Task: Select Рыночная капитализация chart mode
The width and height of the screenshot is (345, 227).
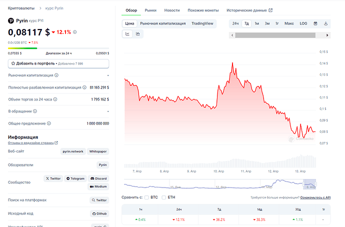Action: click(163, 23)
